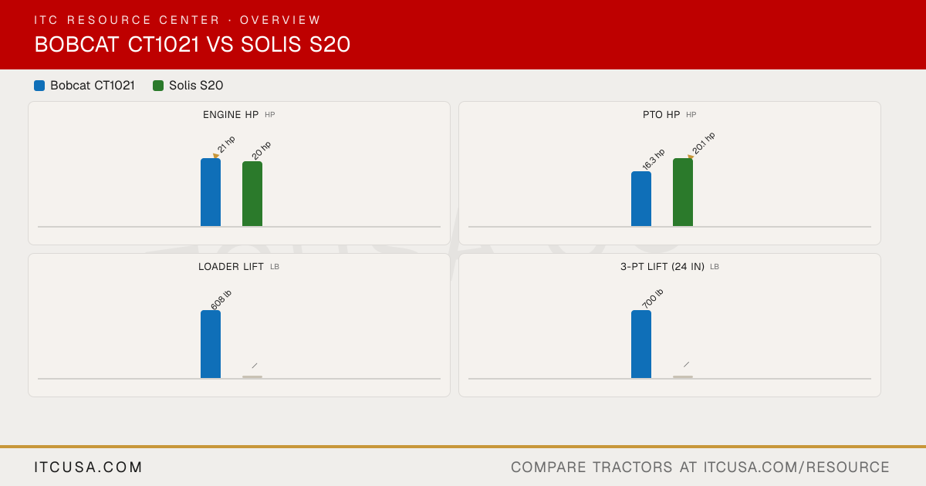Click the green PTO HP 20.1 hp bar
Viewport: 926px width, 486px height.
[x=683, y=192]
